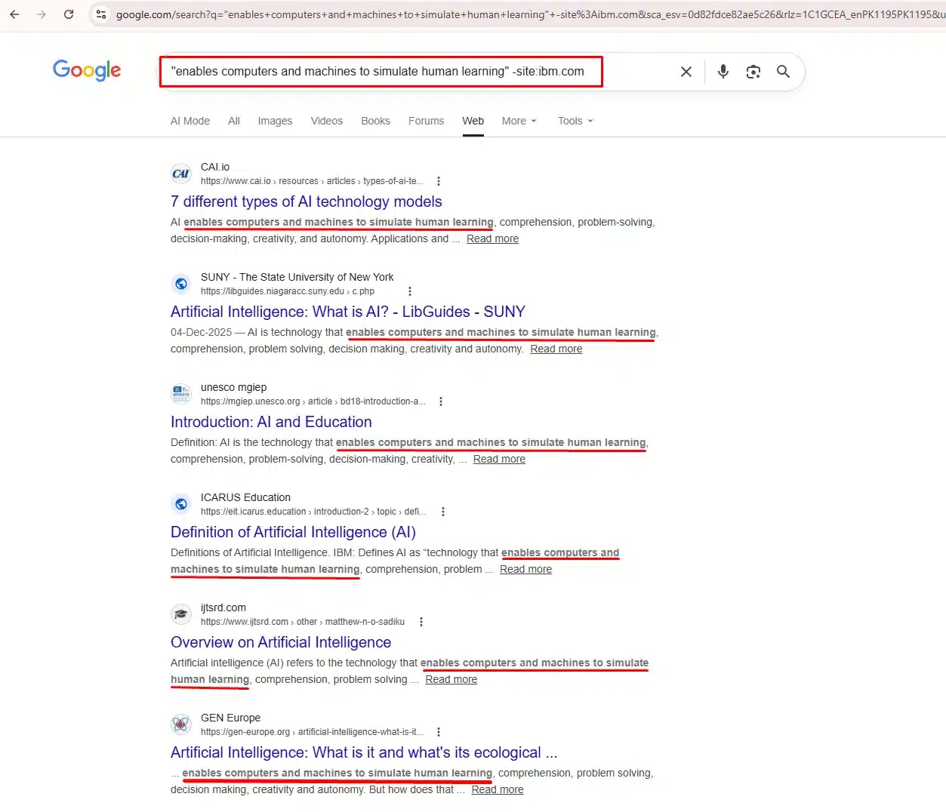Open three-dot menu for GEN Europe result
The height and width of the screenshot is (812, 946).
click(439, 732)
